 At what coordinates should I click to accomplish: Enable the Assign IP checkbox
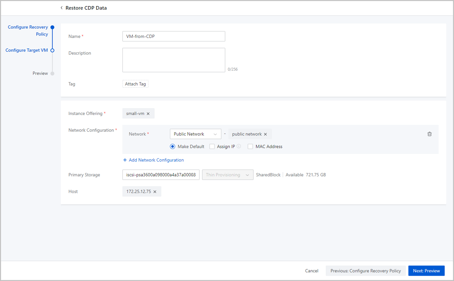click(x=212, y=147)
